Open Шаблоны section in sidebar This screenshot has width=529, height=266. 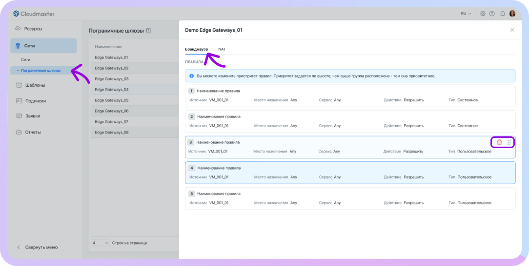pyautogui.click(x=35, y=85)
